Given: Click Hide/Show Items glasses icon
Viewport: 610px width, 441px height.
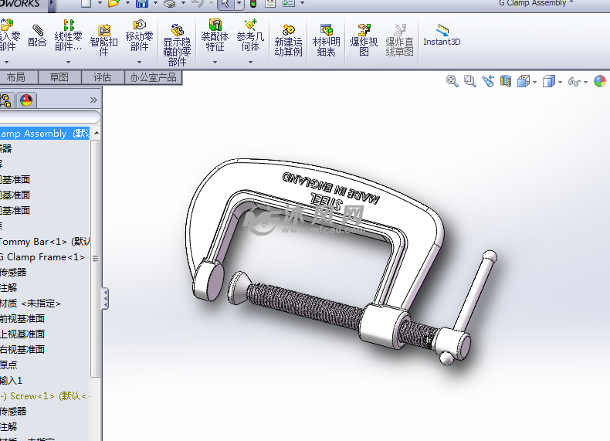Looking at the screenshot, I should (x=574, y=82).
